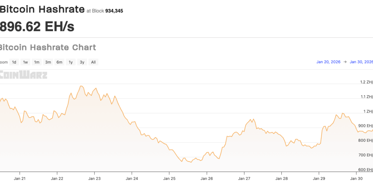Set chart zoom to 1w
This screenshot has height=186, width=373.
click(x=25, y=62)
